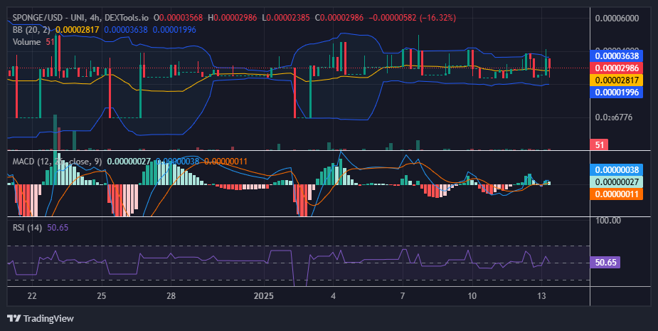Click the MACD histogram tag 0.00000027
The height and width of the screenshot is (331, 658).
[x=617, y=182]
